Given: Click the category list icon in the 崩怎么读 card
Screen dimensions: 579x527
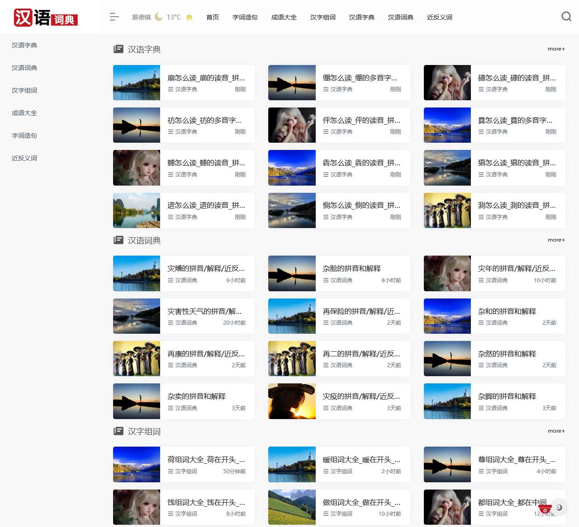Looking at the screenshot, I should [171, 89].
